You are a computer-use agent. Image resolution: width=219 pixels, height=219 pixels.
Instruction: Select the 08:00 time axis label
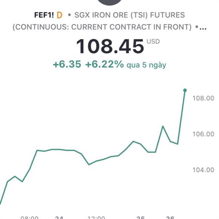[30, 218]
